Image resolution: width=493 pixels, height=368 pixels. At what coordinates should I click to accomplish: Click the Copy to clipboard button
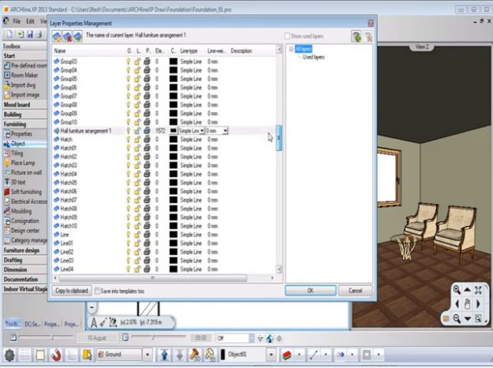tap(72, 291)
